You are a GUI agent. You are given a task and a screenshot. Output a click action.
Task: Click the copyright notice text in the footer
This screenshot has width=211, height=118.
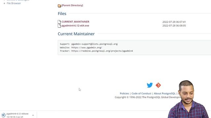(x=148, y=97)
